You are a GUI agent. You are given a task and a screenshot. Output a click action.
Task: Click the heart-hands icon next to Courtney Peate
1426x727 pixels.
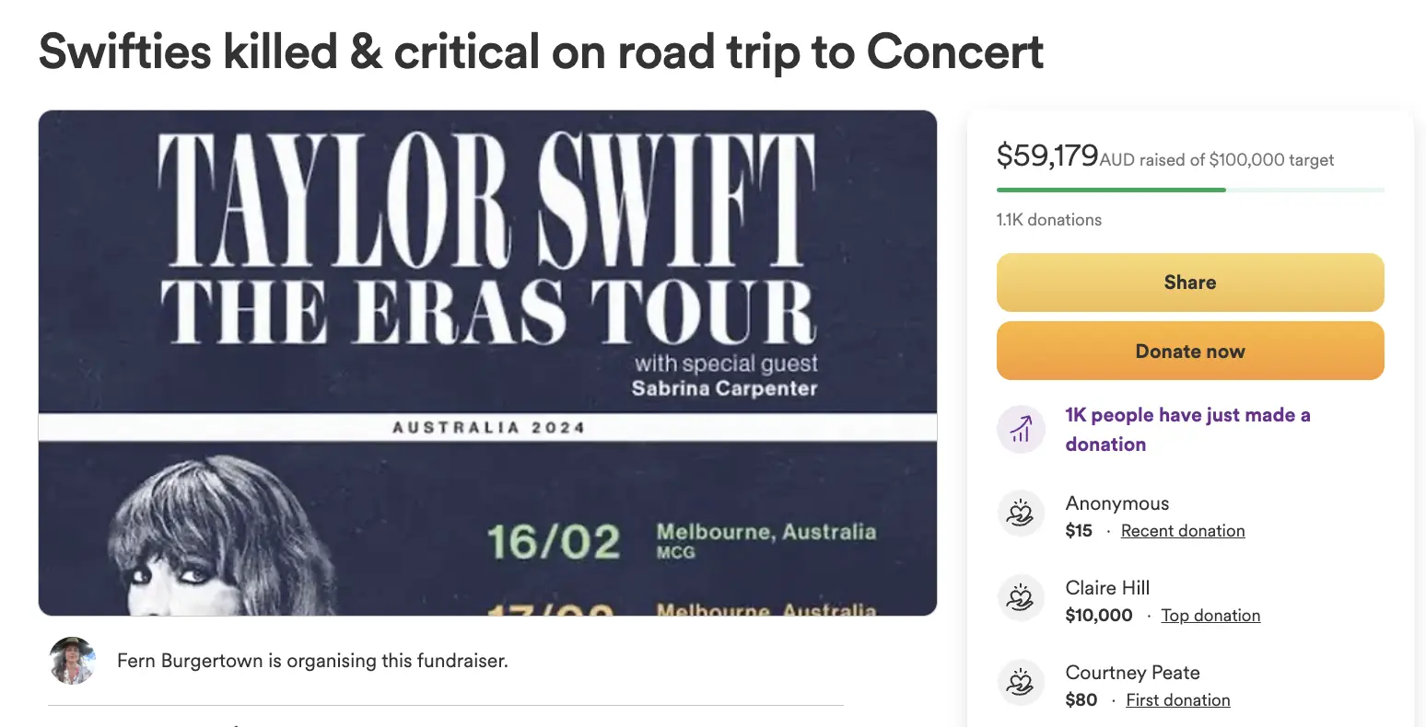pyautogui.click(x=1021, y=683)
